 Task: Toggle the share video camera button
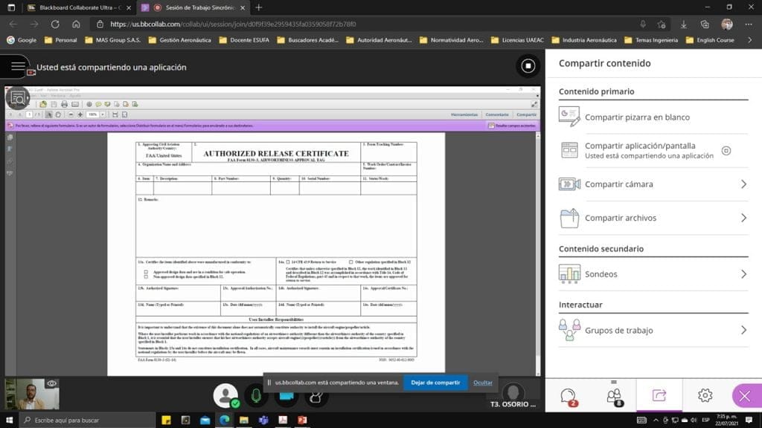point(288,395)
